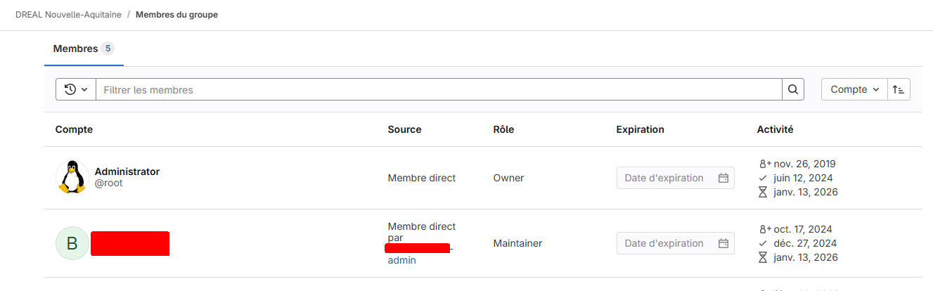Click user-plus icon beside nov. 26, 2019

pos(765,164)
